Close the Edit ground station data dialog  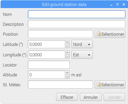124,4
